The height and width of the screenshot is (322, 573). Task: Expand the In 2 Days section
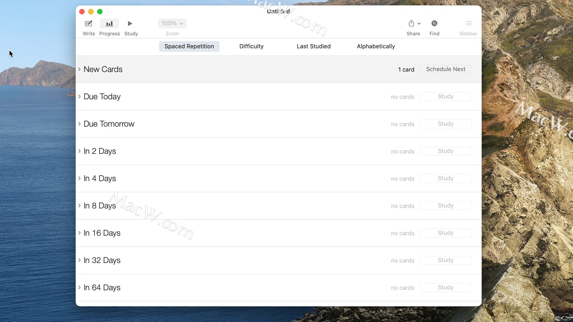click(x=79, y=151)
